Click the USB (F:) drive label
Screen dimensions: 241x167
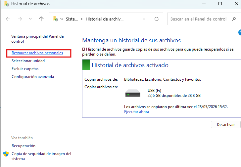[154, 91]
